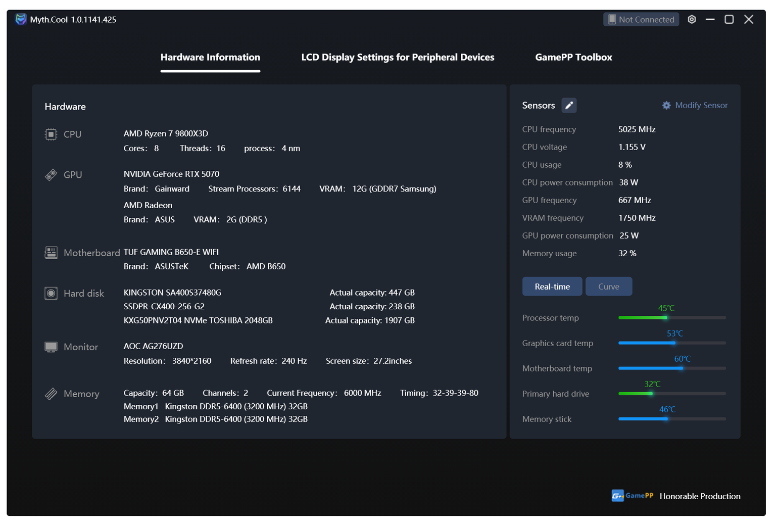The height and width of the screenshot is (522, 776).
Task: Click the Actual capacity: 447 GB text
Action: point(372,293)
